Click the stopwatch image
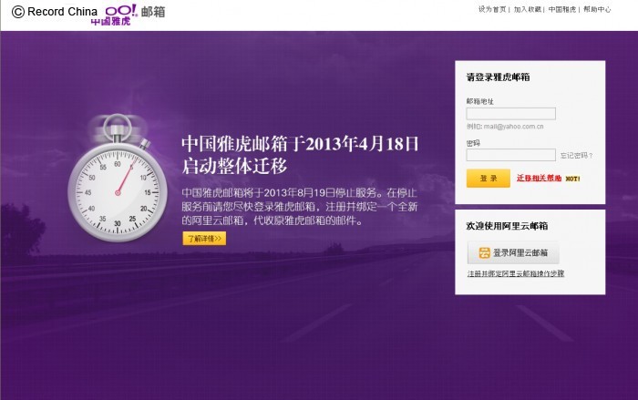638x400 pixels. pyautogui.click(x=118, y=179)
